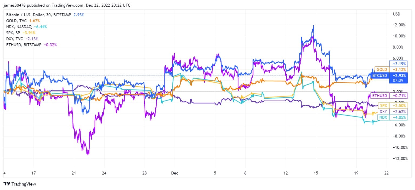Click the 15 date axis label
This screenshot has width=415, height=190.
click(316, 173)
